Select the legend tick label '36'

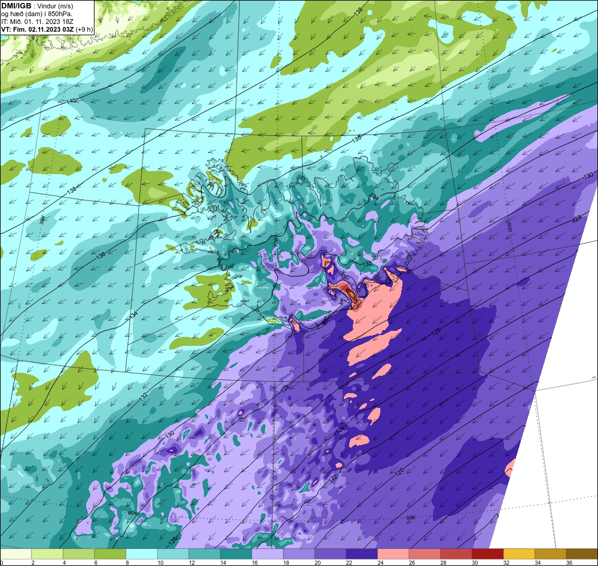pyautogui.click(x=569, y=562)
